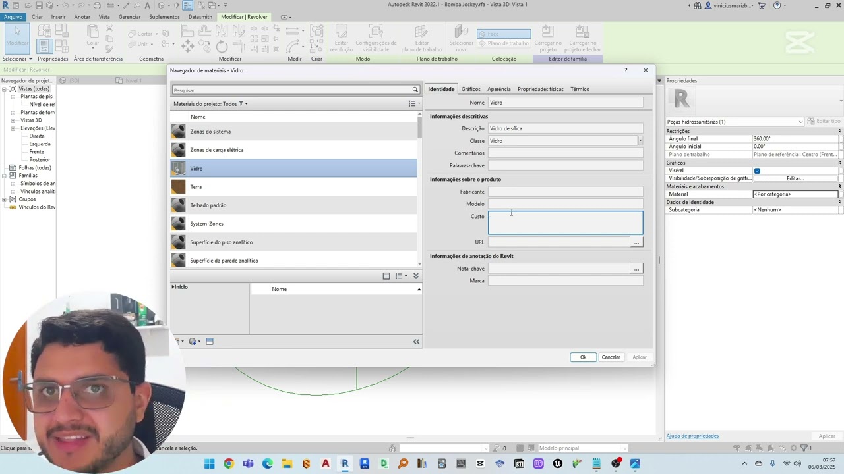Collapse library panel with double-chevron down icon
844x474 pixels.
[416, 276]
